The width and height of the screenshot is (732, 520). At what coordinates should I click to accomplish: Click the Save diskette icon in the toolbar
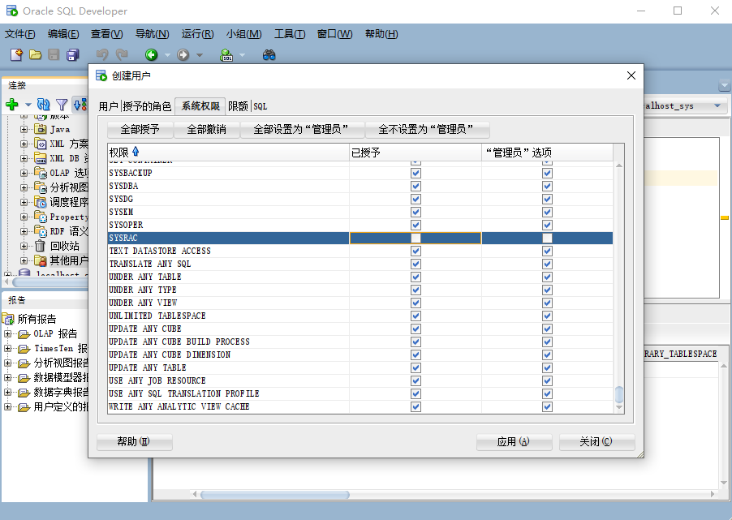click(54, 54)
